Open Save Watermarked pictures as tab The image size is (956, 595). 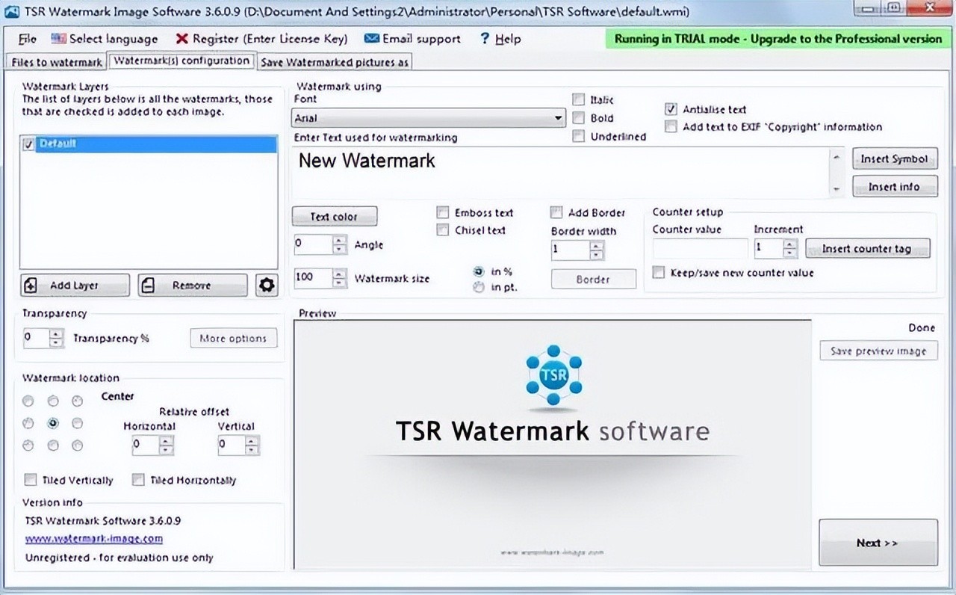tap(334, 62)
